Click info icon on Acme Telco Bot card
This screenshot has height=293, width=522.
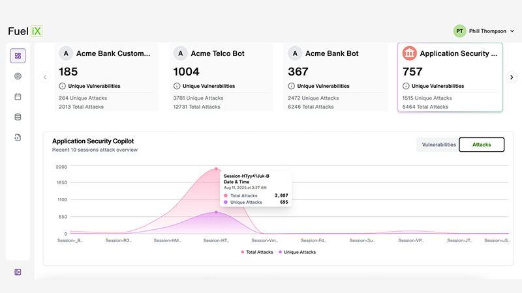point(177,86)
